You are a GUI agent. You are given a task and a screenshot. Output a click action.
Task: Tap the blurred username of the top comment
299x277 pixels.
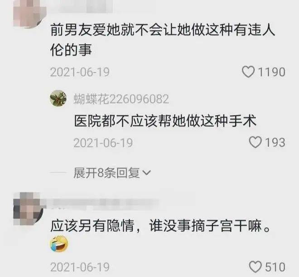[81, 7]
